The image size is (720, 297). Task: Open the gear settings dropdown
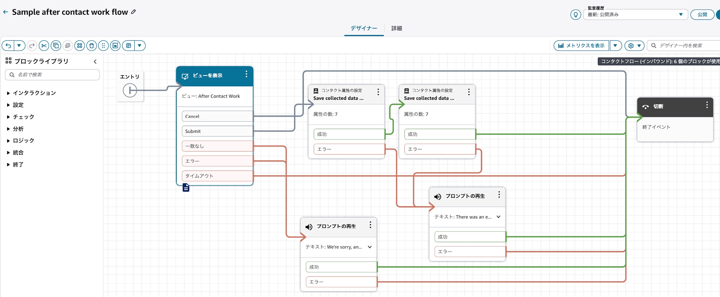point(634,45)
